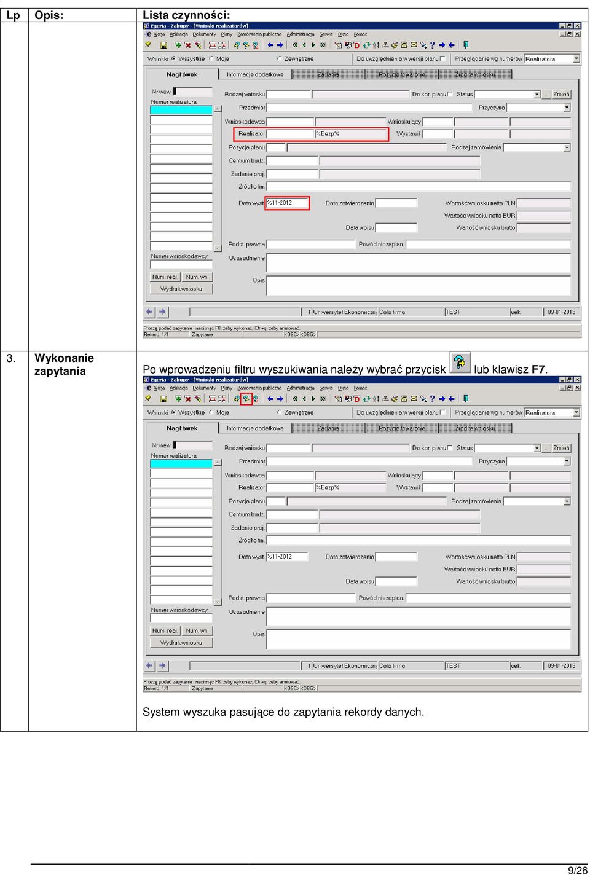
Task: Click green plus Insert Record icon, first screenshot
Action: [x=178, y=45]
